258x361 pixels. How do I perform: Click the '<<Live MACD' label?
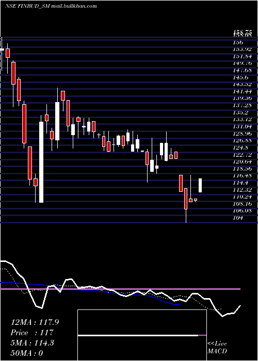click(217, 348)
